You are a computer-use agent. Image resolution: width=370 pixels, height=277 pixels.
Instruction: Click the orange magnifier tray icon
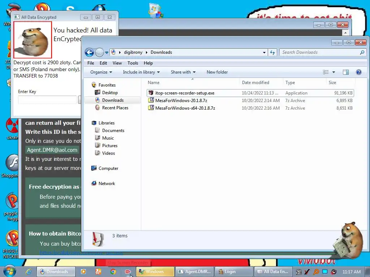click(316, 272)
